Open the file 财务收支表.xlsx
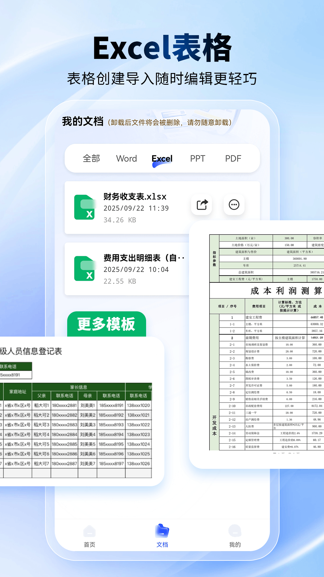The height and width of the screenshot is (577, 324). pos(135,197)
